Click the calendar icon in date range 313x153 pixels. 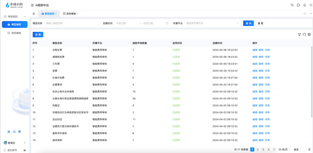pyautogui.click(x=167, y=23)
